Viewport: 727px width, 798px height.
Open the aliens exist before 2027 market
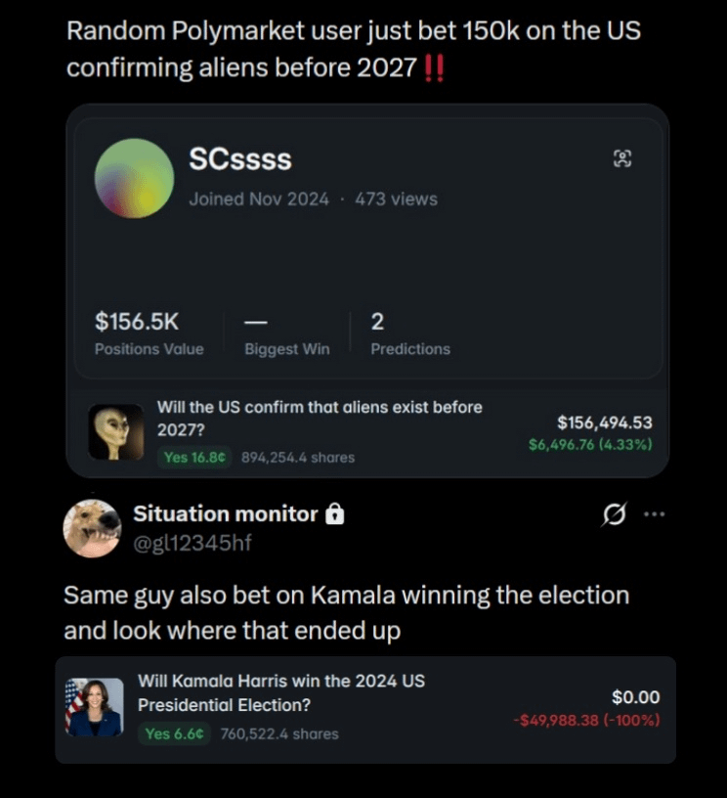tap(320, 419)
